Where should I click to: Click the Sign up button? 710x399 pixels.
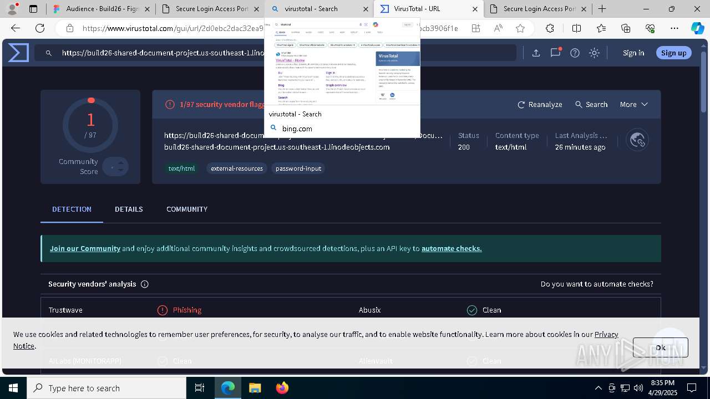coord(673,53)
